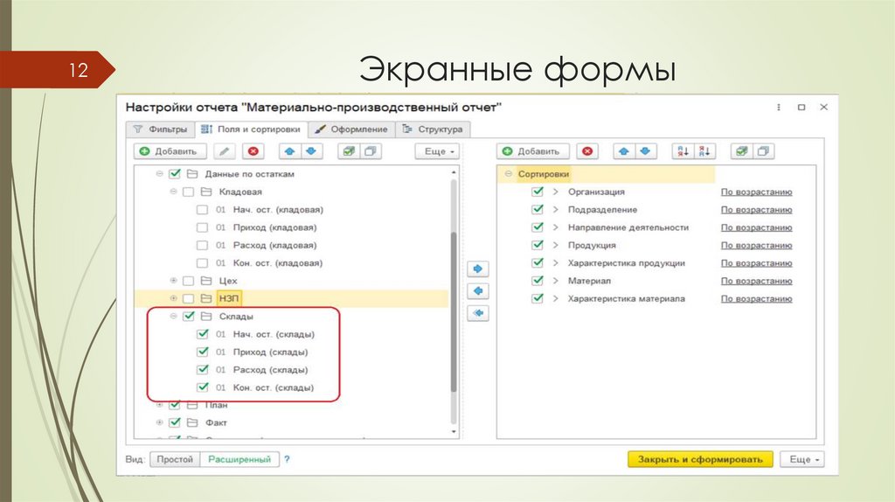Click По возрастанию for Характеристика материала
Viewport: 895px width, 502px height.
[756, 299]
